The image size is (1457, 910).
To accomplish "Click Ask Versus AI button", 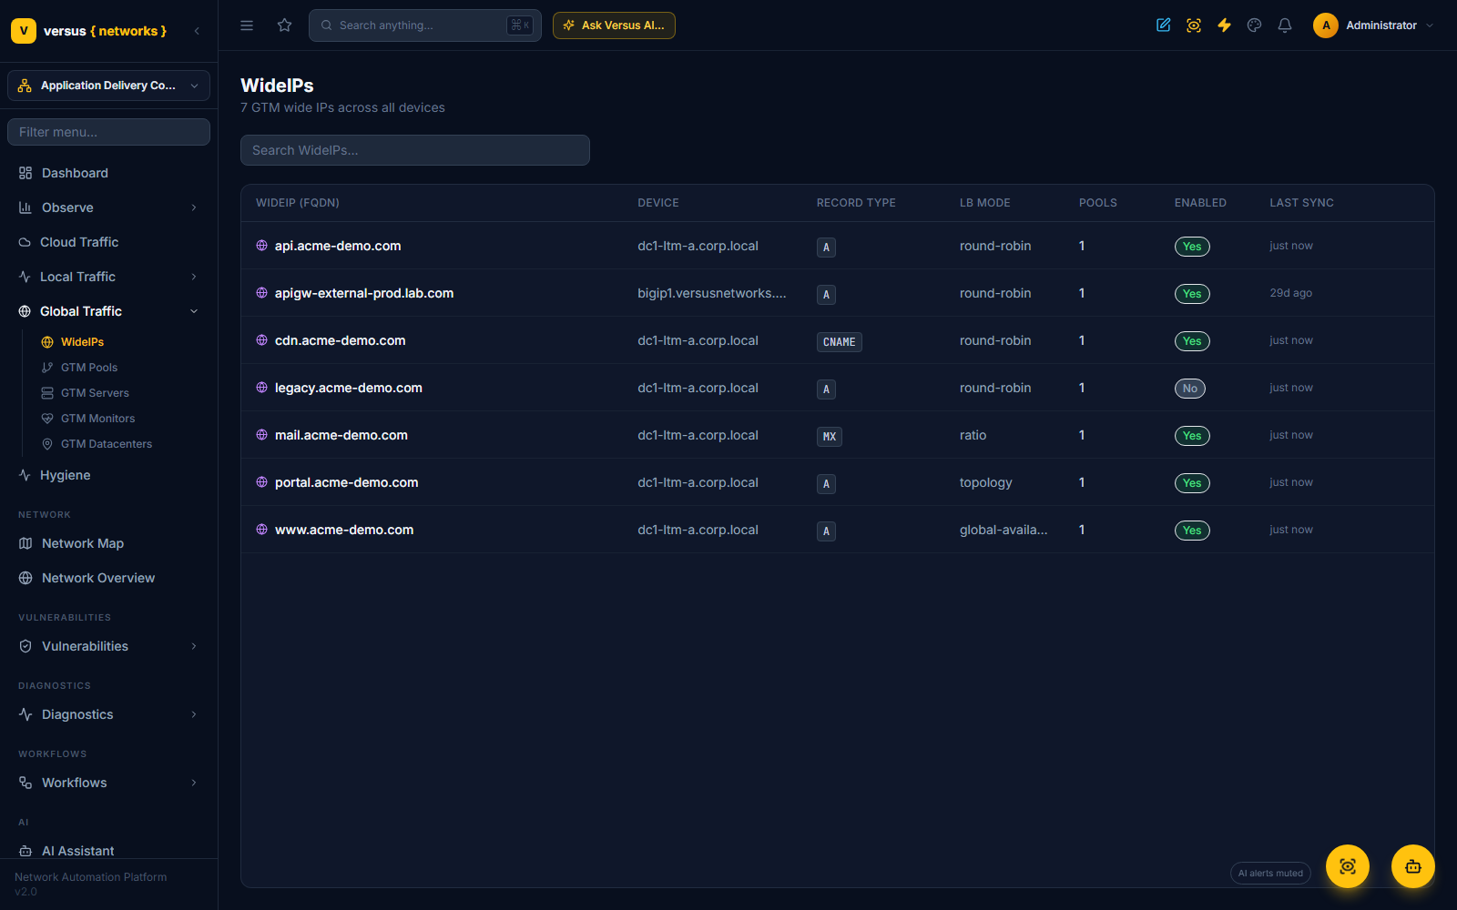I will (x=614, y=25).
